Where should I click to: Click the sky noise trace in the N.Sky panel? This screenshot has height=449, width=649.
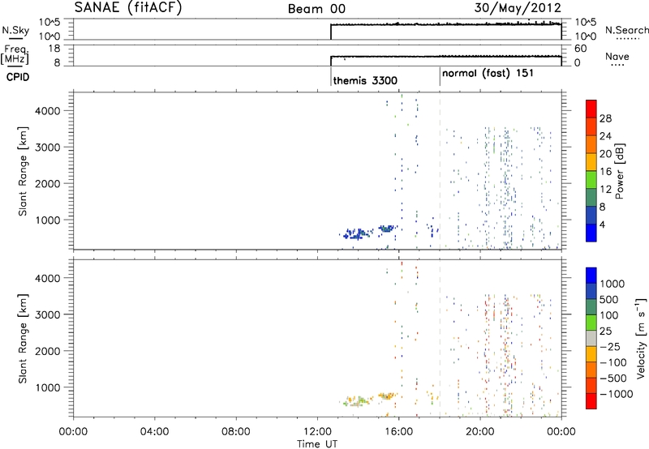tap(445, 24)
